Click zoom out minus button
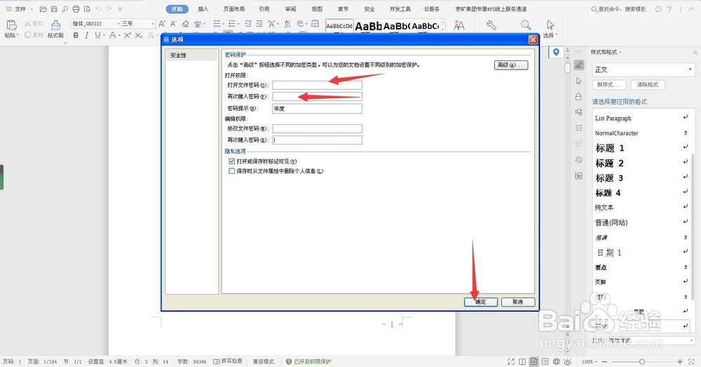This screenshot has height=367, width=701. pos(605,361)
